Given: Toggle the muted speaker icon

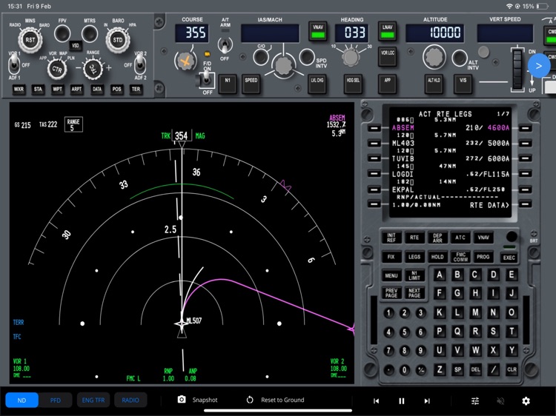Looking at the screenshot, I should click(x=500, y=400).
